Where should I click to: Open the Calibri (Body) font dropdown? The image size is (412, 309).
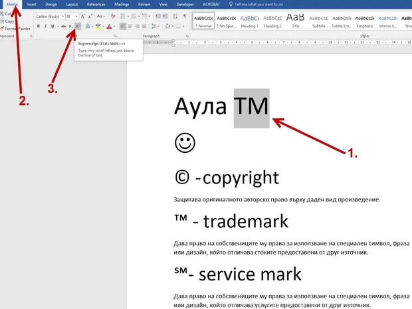click(x=50, y=17)
